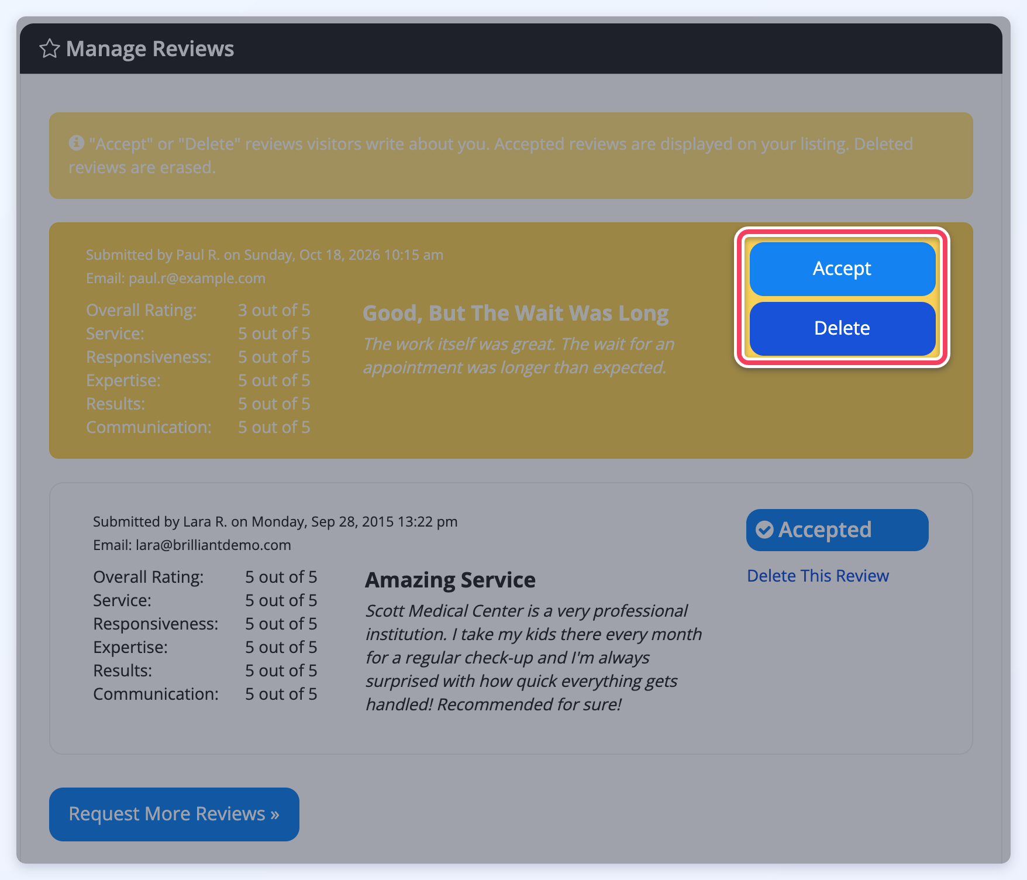Click Lara's review text about Scott Medical Center

tap(533, 658)
